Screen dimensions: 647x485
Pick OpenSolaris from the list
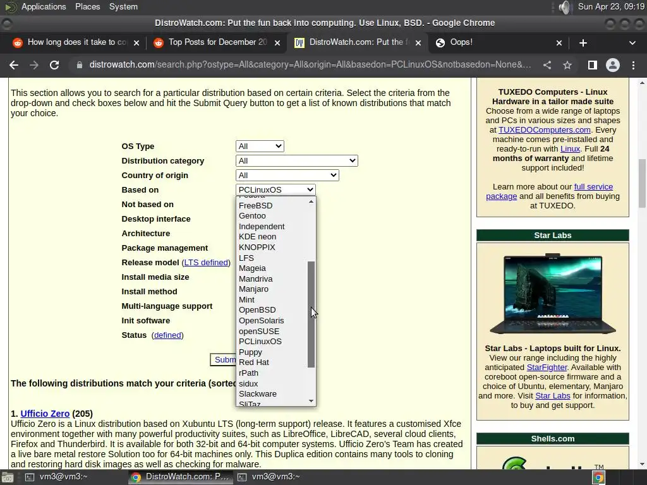[x=272, y=320]
